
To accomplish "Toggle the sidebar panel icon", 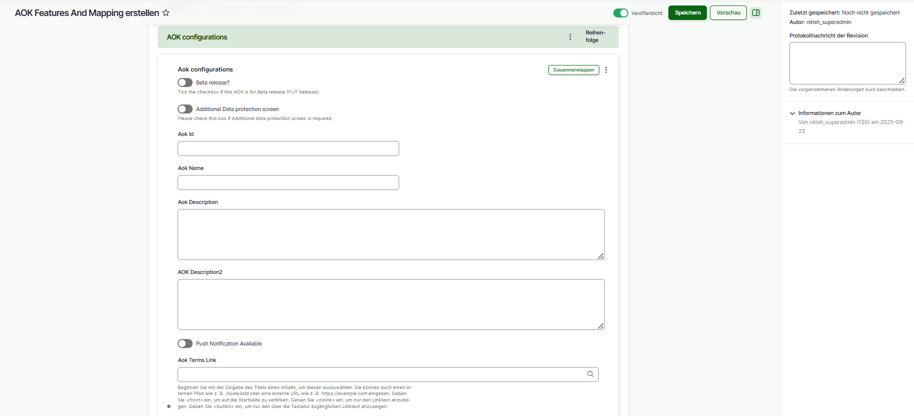I will [756, 13].
